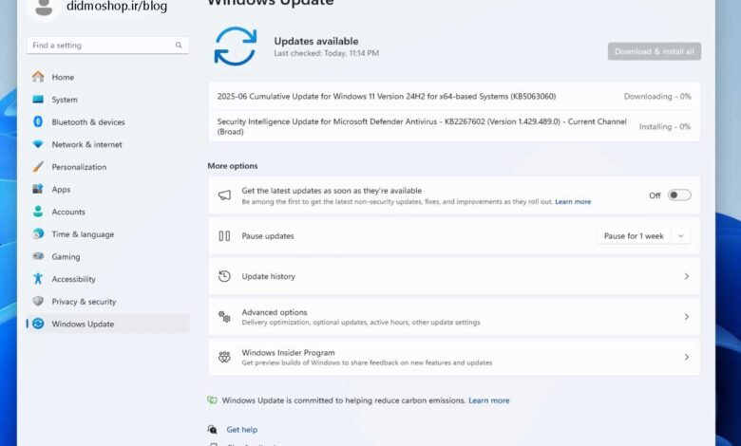Click the Find a setting search field
Image resolution: width=741 pixels, height=446 pixels.
click(107, 46)
